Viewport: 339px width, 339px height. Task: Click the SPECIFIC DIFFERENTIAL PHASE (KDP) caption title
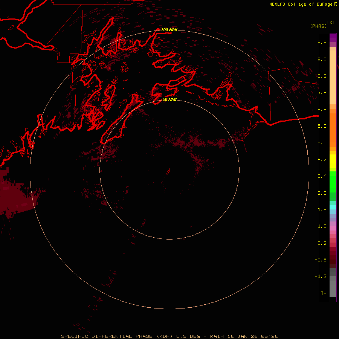pyautogui.click(x=117, y=336)
